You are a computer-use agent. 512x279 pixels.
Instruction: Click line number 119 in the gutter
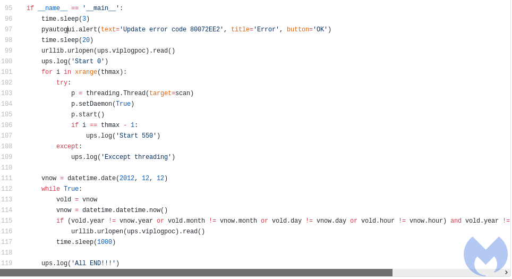(6, 264)
